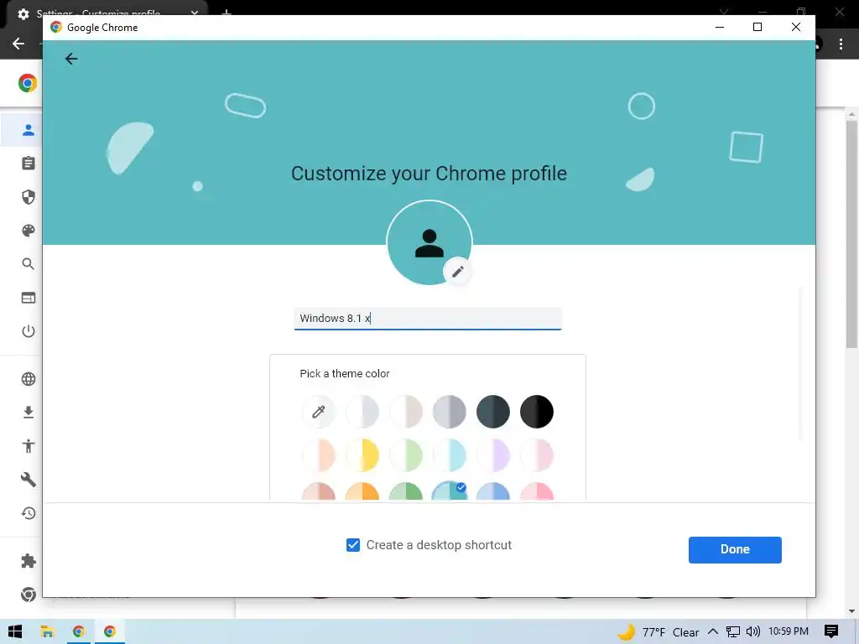The height and width of the screenshot is (644, 859).
Task: Select the orange theme color
Action: coord(362,491)
